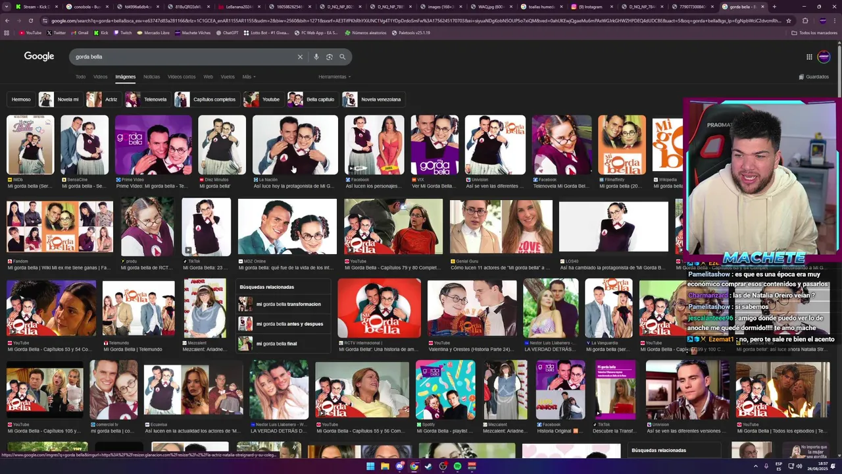Select the Telenovela filter chip
This screenshot has height=474, width=842.
[x=148, y=99]
